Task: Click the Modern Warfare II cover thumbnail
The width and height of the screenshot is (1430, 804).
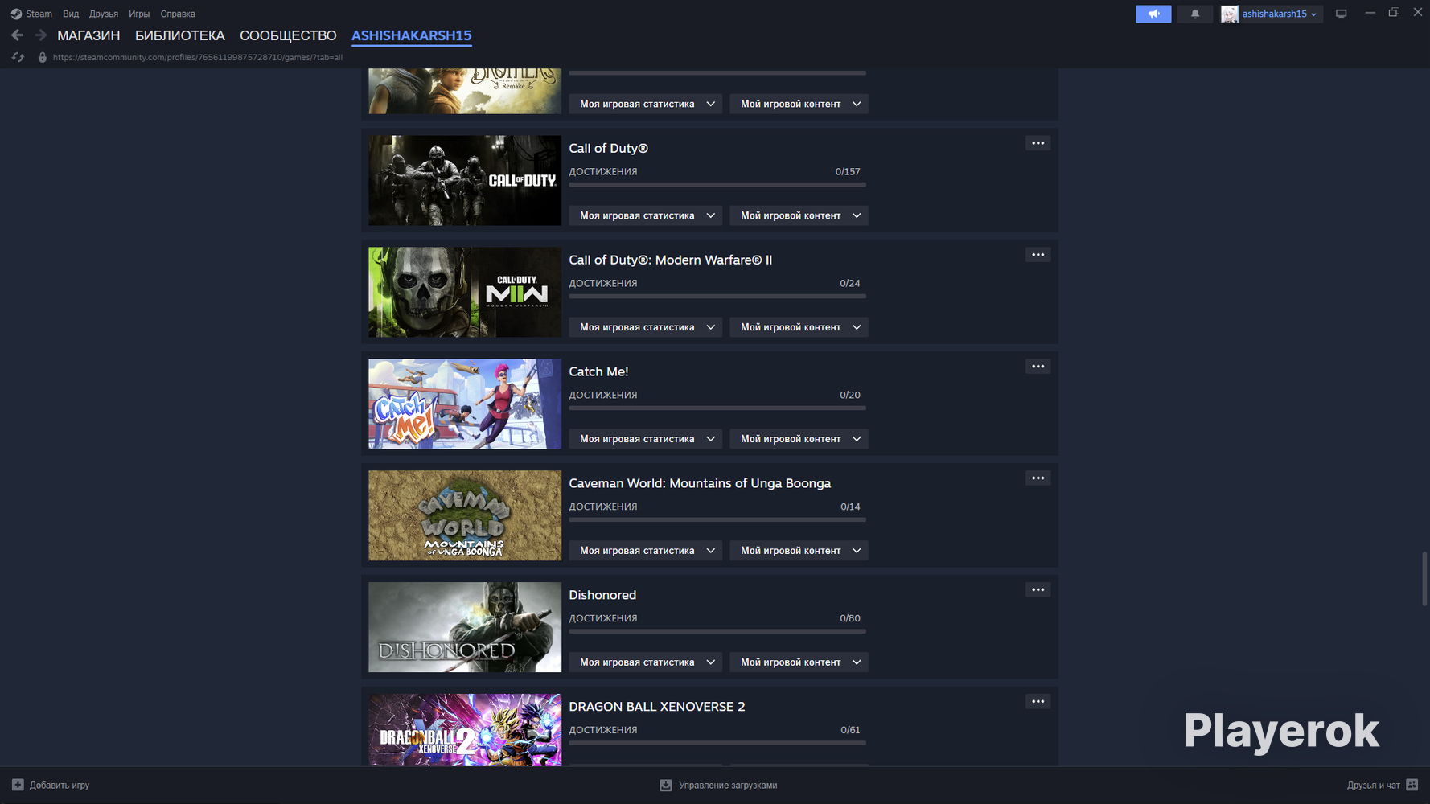Action: click(465, 292)
